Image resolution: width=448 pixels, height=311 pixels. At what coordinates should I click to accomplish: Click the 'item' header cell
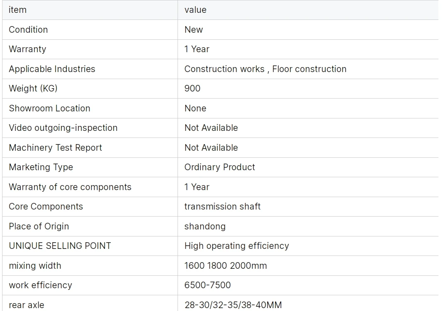(17, 10)
